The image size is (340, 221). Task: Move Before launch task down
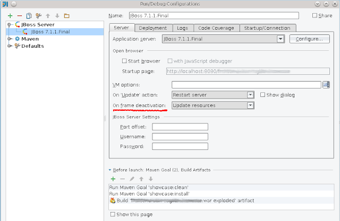coord(151,179)
